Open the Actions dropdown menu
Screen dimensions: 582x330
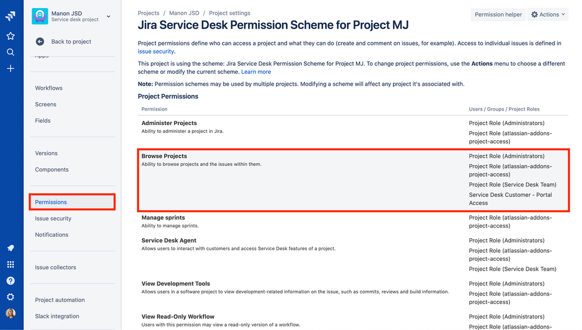pyautogui.click(x=548, y=15)
